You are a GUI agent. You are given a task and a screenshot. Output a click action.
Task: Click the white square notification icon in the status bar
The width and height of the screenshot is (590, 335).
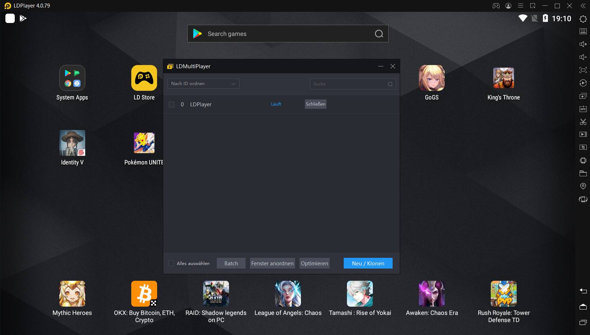(10, 18)
